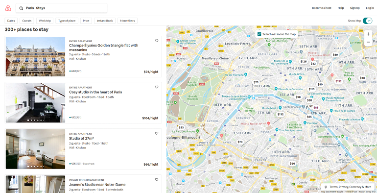The image size is (377, 193).
Task: Expand the Price filter
Action: click(x=86, y=21)
